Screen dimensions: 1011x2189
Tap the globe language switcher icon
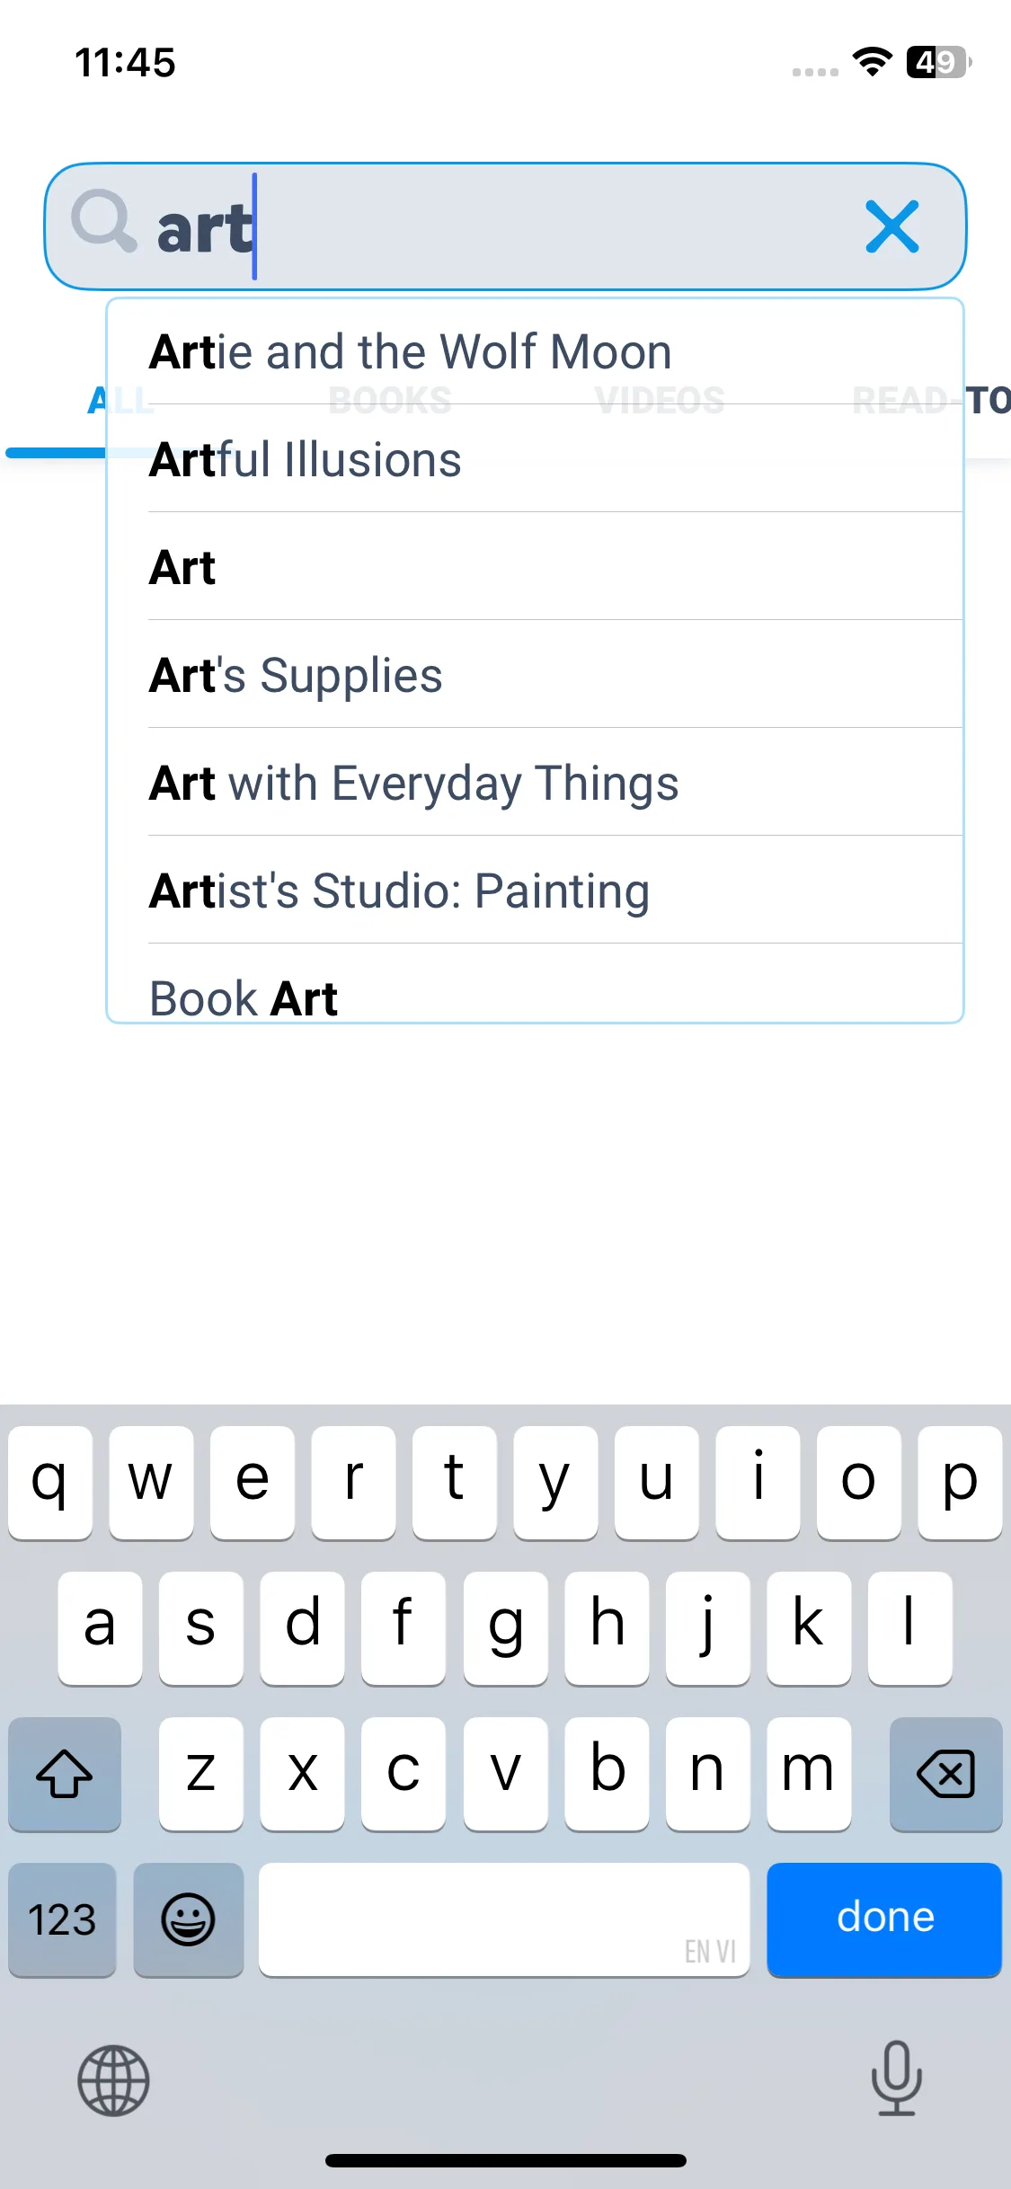pyautogui.click(x=113, y=2080)
